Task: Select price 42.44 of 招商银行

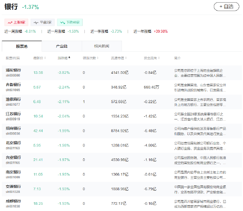Action: 38,131
